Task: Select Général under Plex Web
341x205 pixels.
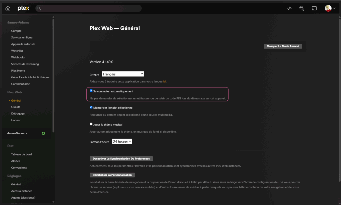Action: tap(16, 101)
